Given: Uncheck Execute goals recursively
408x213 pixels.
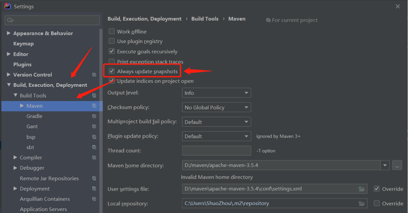Looking at the screenshot, I should click(x=112, y=51).
